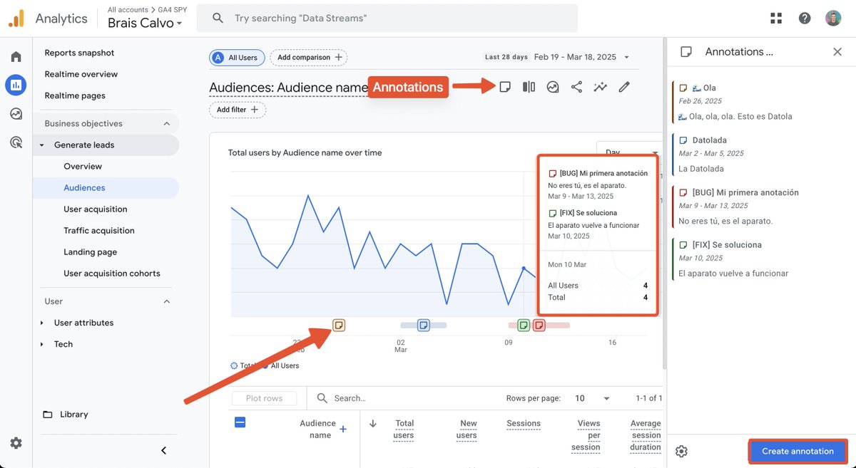
Task: Toggle the Total series in chart legend
Action: tap(243, 365)
